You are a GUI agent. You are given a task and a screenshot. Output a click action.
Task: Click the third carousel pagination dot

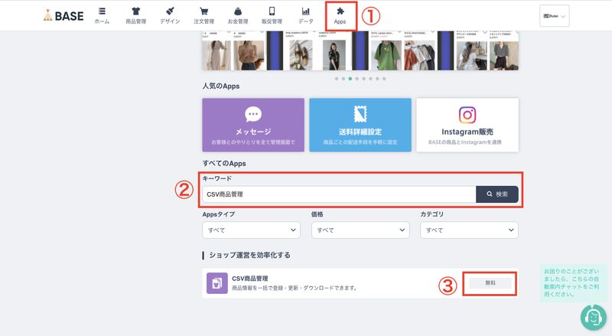(x=350, y=79)
